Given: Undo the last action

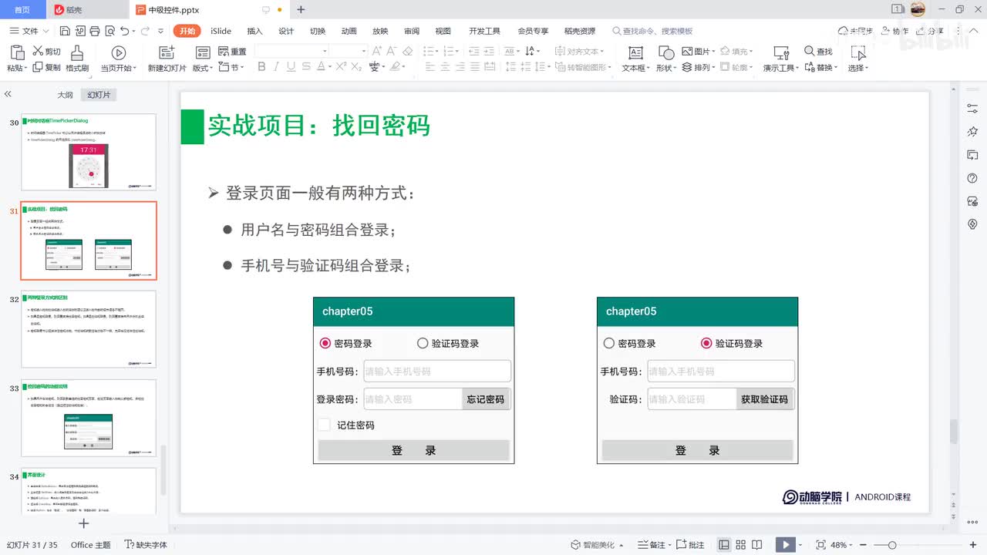Looking at the screenshot, I should 124,31.
